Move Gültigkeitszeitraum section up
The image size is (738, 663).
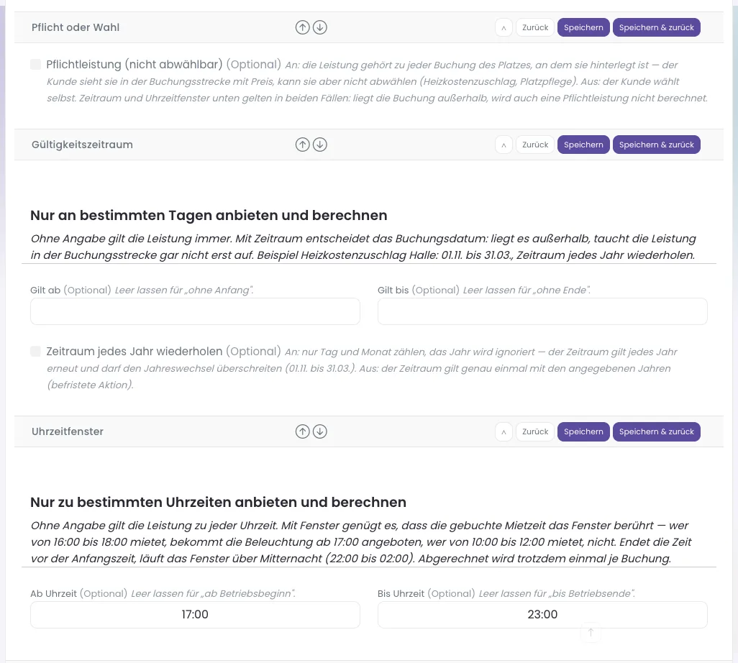tap(303, 145)
